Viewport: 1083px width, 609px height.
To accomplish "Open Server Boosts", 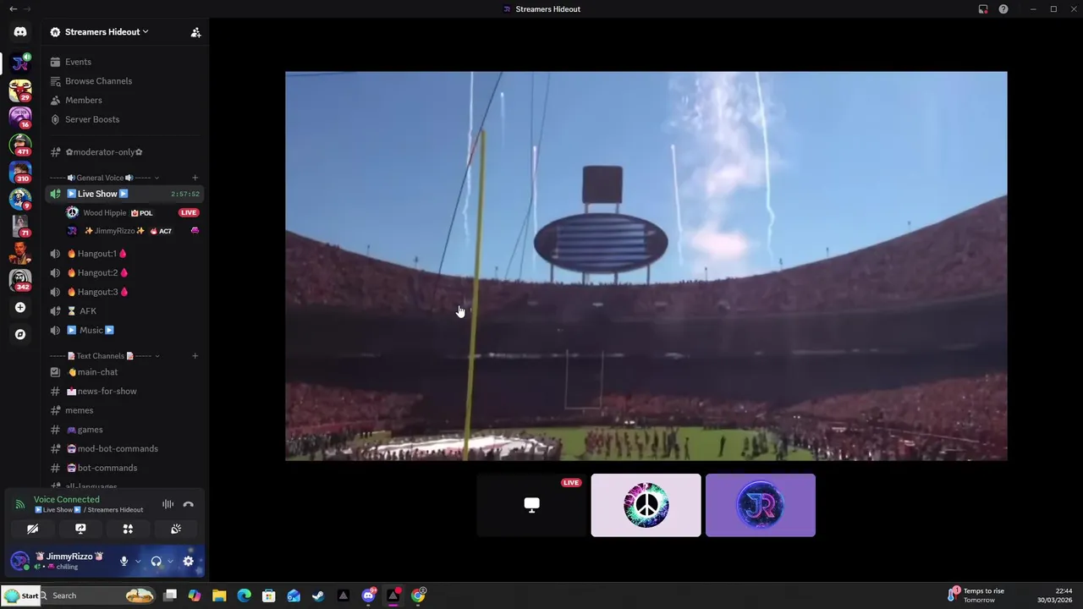I will [x=91, y=119].
